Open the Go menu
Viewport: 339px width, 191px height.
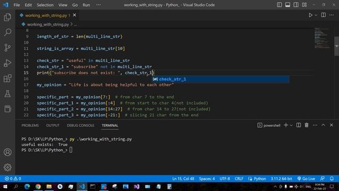[75, 5]
